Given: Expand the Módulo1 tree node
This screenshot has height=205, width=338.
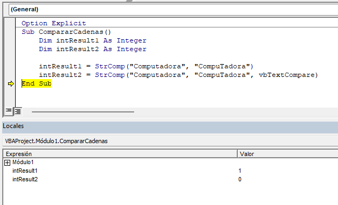Looking at the screenshot, I should coord(7,162).
